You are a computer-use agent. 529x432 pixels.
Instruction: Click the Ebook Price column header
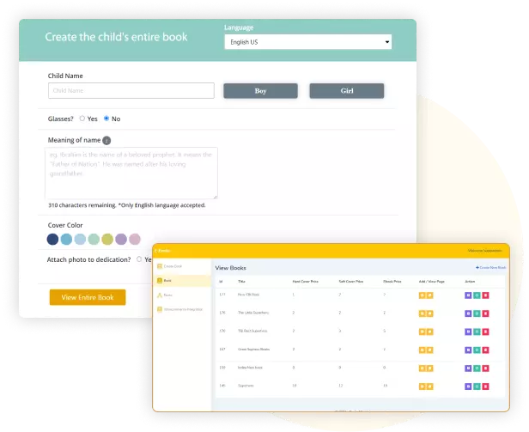(392, 282)
